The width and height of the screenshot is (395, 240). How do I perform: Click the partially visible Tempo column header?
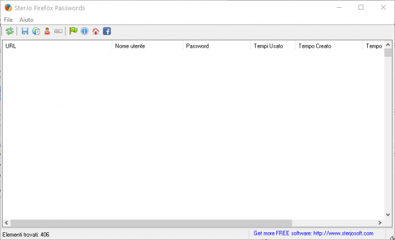pyautogui.click(x=374, y=46)
